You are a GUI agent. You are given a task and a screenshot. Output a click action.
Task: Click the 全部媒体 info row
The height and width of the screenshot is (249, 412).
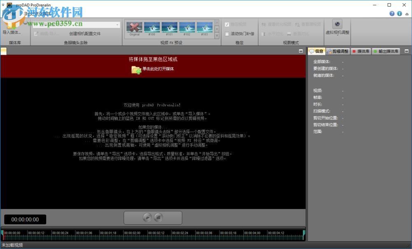(328, 62)
